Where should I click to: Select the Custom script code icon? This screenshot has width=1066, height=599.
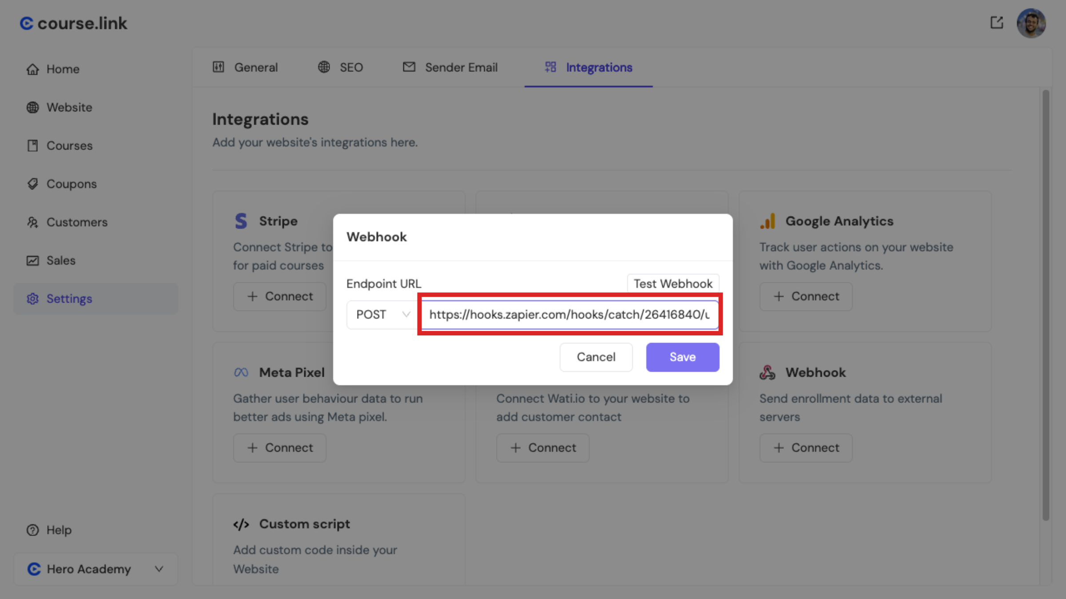[241, 524]
